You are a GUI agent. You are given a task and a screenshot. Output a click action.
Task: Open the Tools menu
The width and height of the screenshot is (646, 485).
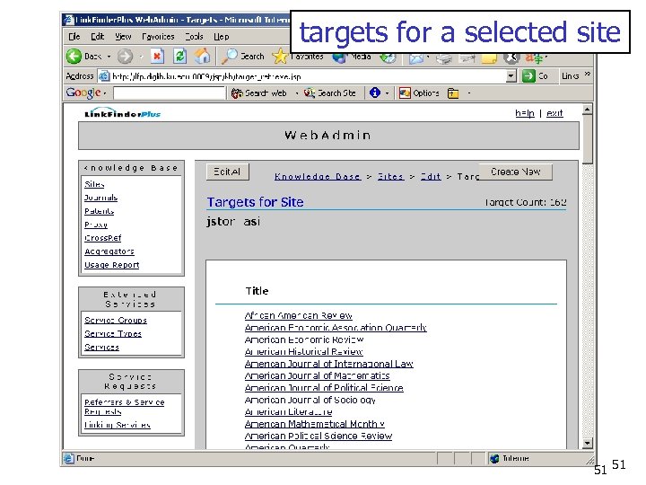pyautogui.click(x=194, y=37)
